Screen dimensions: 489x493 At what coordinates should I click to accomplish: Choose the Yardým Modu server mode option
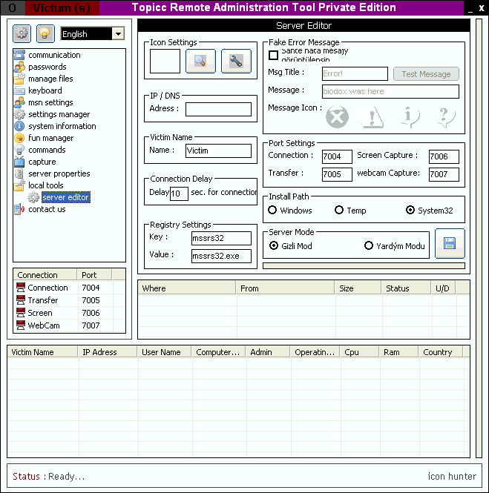pos(369,246)
